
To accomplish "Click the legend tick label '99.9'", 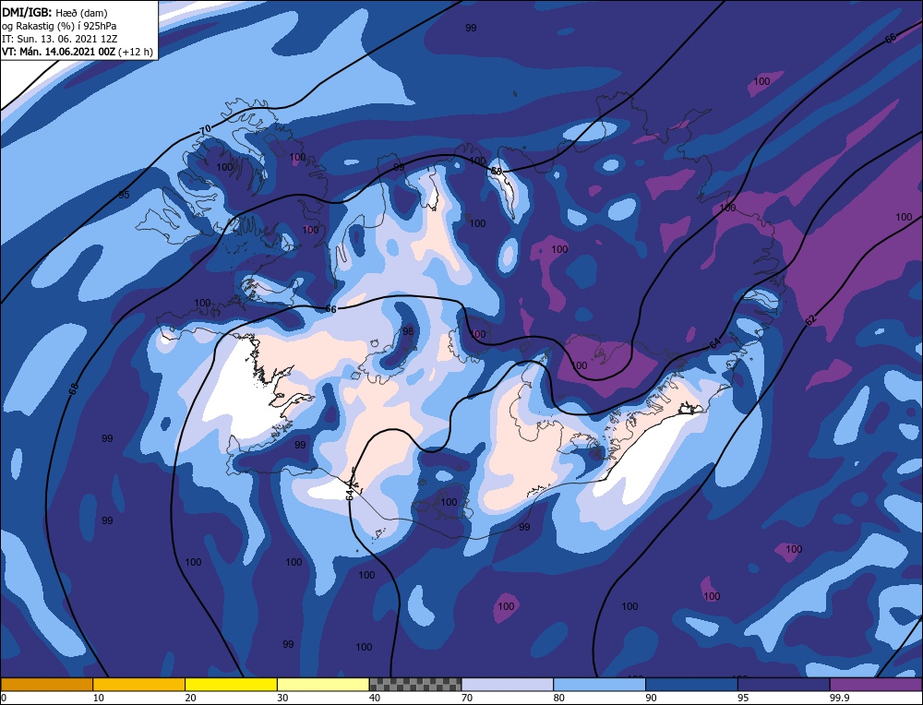I will [x=838, y=698].
